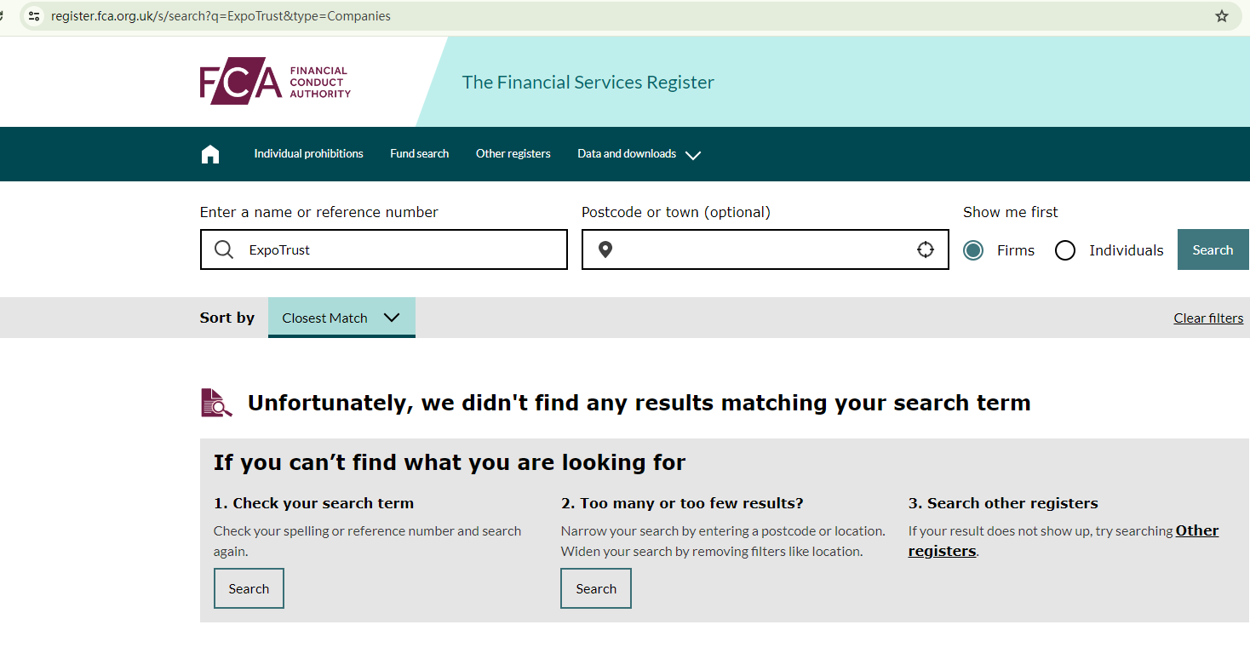This screenshot has width=1250, height=659.
Task: Click Search under Check your search term
Action: click(x=249, y=588)
